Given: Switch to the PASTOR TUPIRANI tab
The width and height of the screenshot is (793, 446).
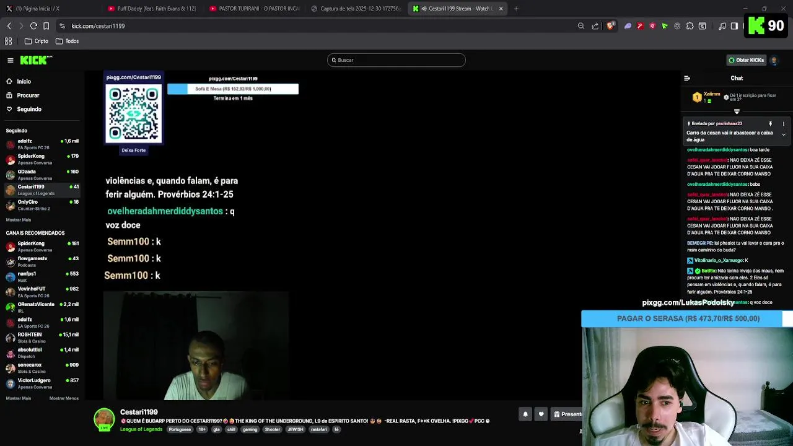Looking at the screenshot, I should coord(254,9).
